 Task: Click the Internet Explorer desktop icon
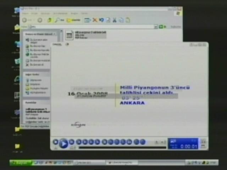(x=17, y=80)
